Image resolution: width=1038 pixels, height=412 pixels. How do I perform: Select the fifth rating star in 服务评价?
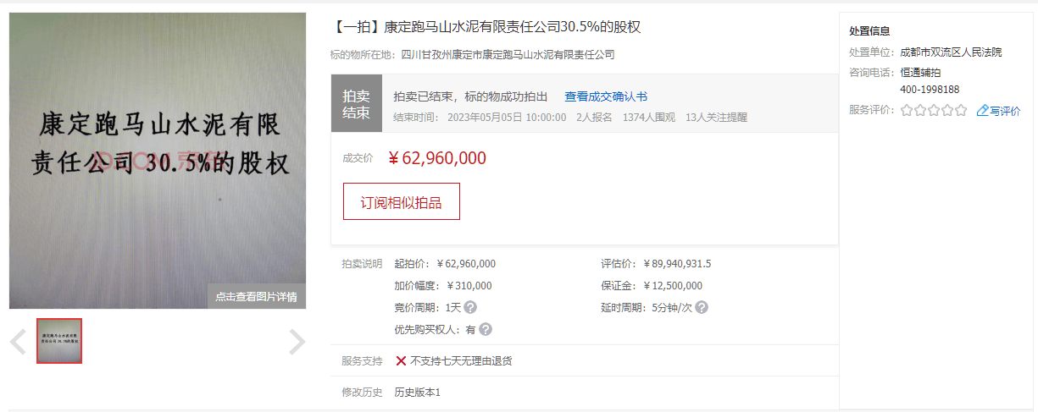(x=961, y=111)
